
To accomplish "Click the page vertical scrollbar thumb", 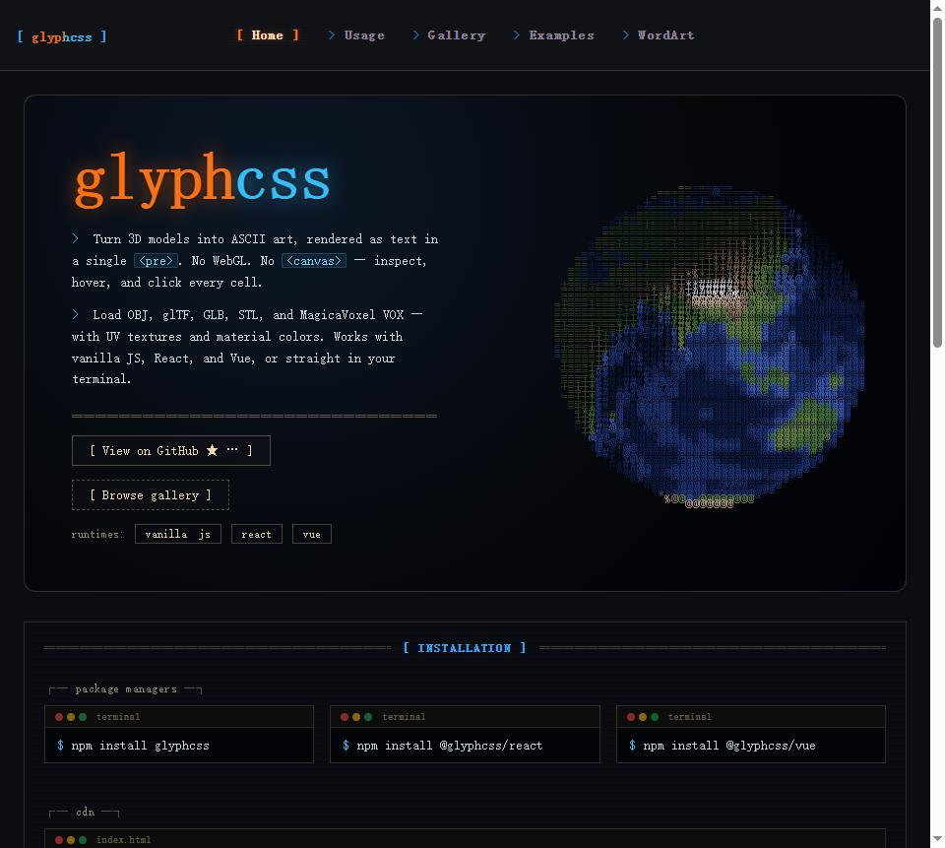I will [937, 183].
